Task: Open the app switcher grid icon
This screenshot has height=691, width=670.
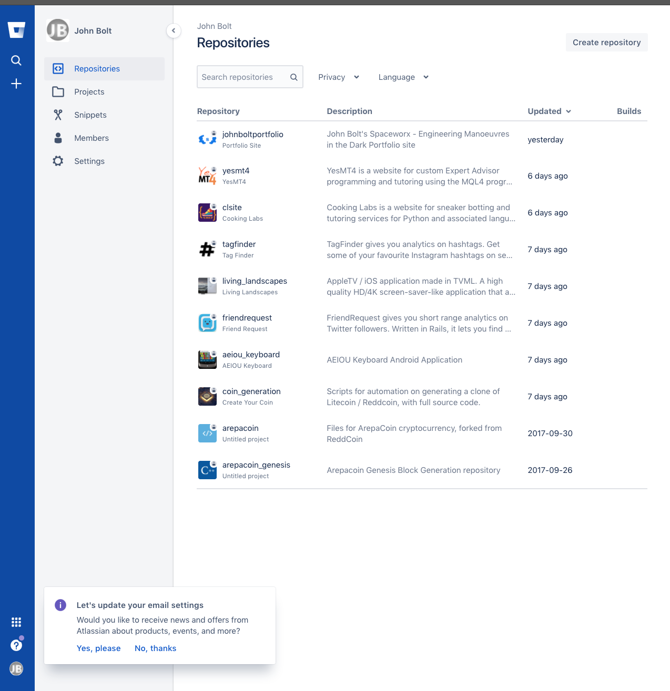Action: click(16, 622)
